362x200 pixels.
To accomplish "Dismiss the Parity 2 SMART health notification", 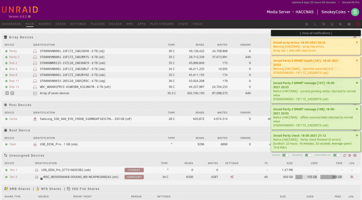I will pos(357,61).
